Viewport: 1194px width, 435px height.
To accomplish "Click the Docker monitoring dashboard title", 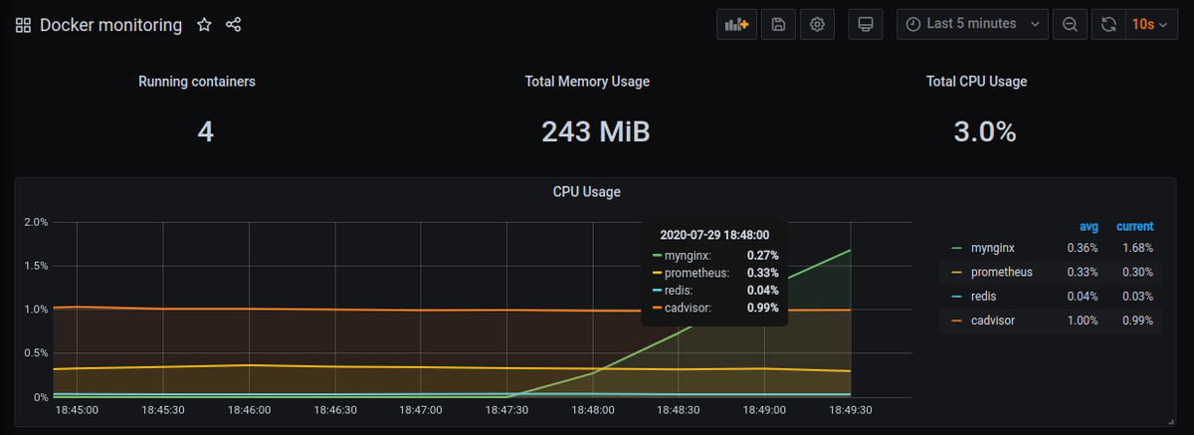I will point(110,26).
